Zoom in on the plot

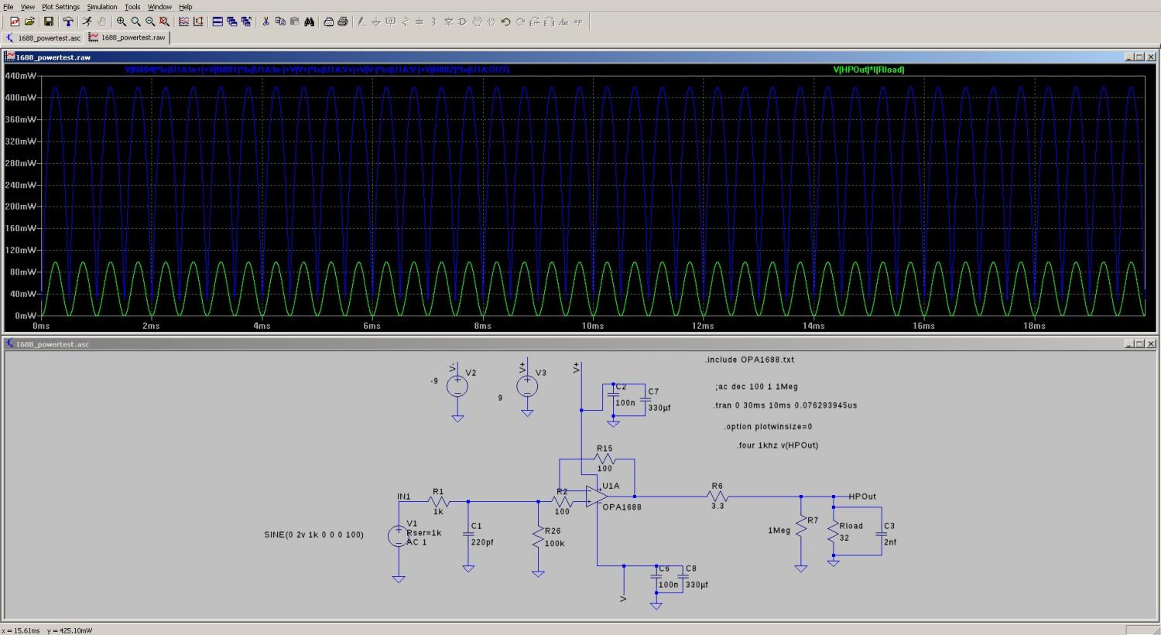click(x=122, y=22)
